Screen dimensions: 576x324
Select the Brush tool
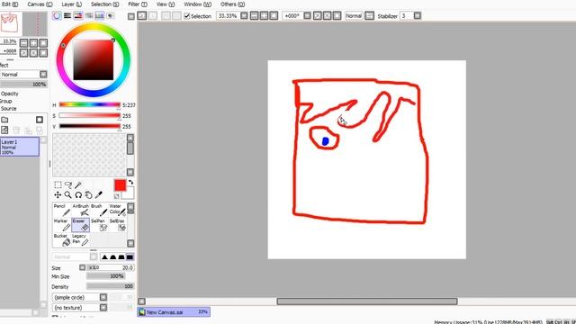99,210
